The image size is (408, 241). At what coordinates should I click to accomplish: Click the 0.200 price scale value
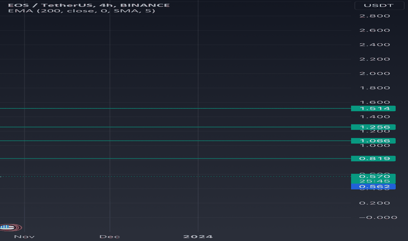click(x=374, y=203)
